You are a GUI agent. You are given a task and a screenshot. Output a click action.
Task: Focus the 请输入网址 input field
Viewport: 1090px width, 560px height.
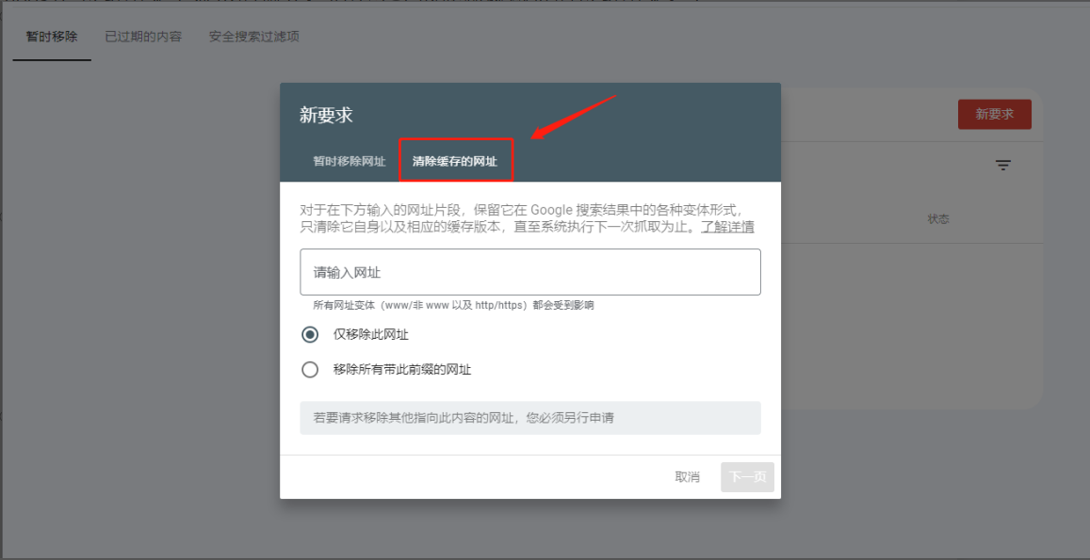coord(529,272)
